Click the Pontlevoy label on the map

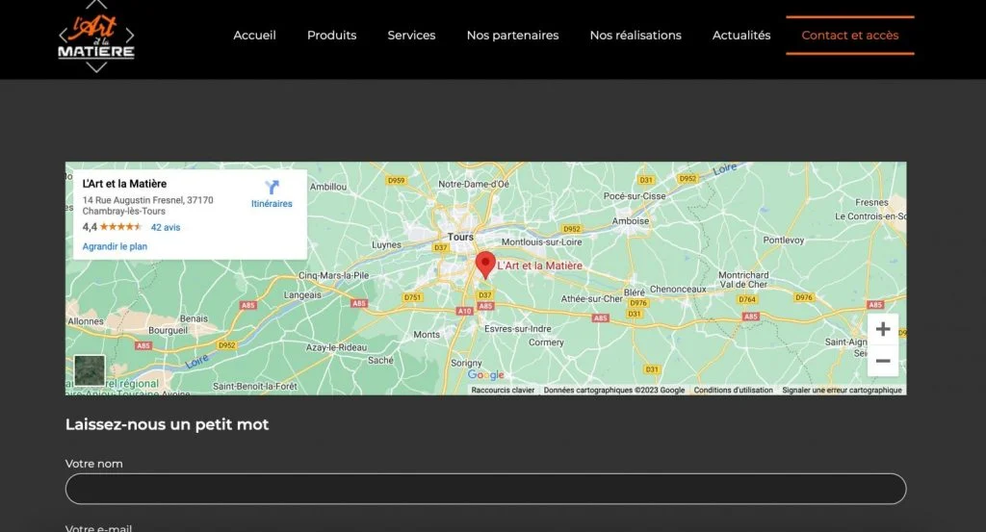(x=784, y=240)
